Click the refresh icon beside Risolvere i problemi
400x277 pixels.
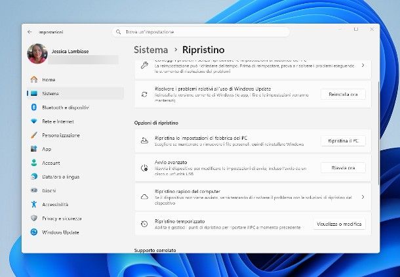coord(144,95)
